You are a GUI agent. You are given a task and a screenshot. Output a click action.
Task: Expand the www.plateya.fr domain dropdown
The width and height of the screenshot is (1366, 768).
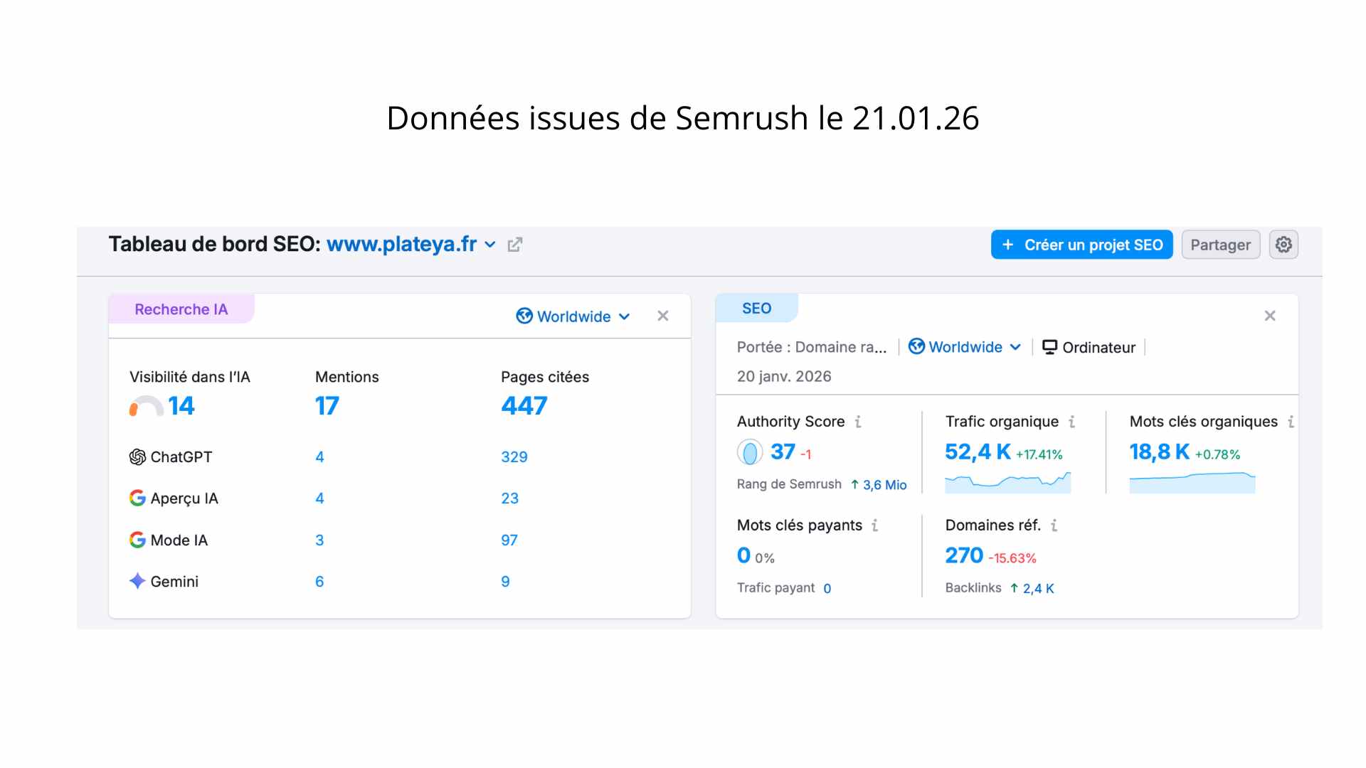[490, 245]
